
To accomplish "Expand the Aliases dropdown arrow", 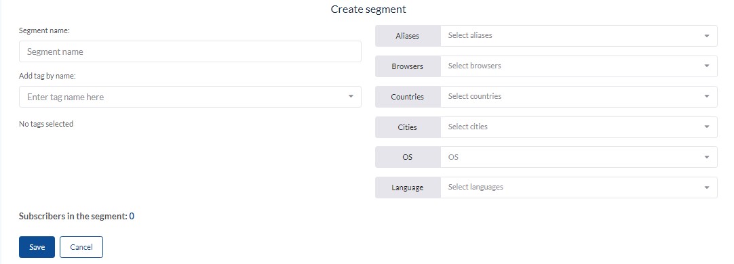I will click(x=707, y=36).
